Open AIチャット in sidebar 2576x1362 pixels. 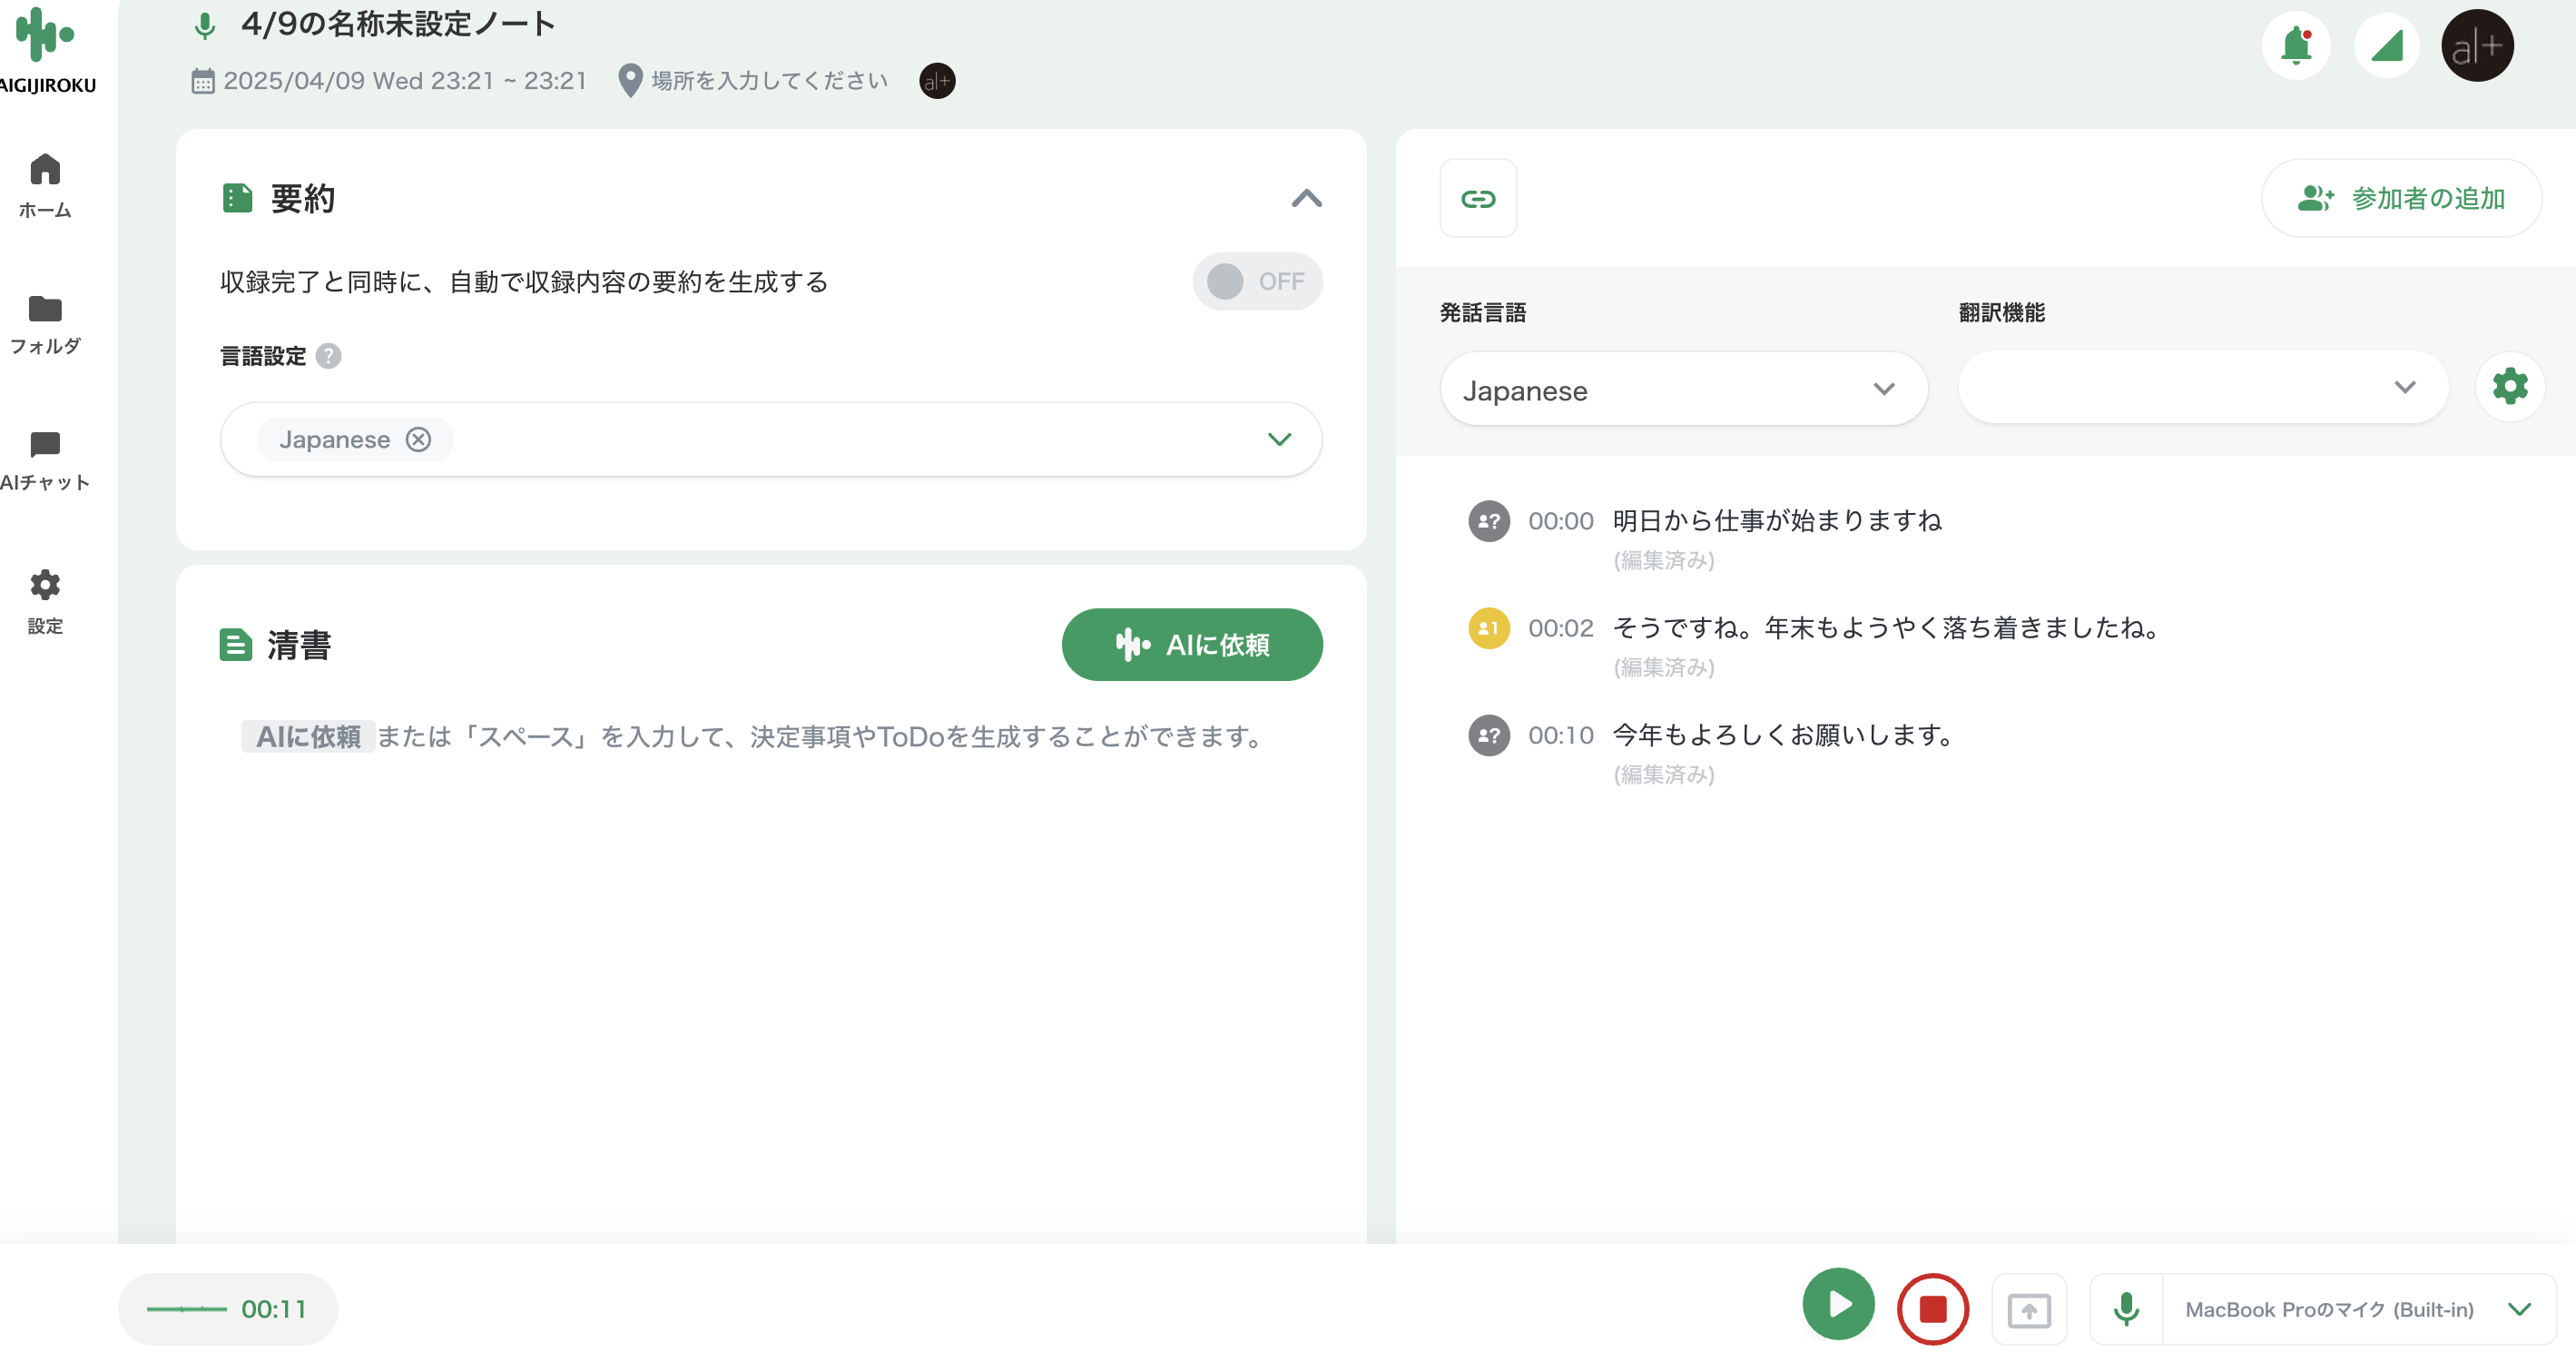click(x=45, y=461)
